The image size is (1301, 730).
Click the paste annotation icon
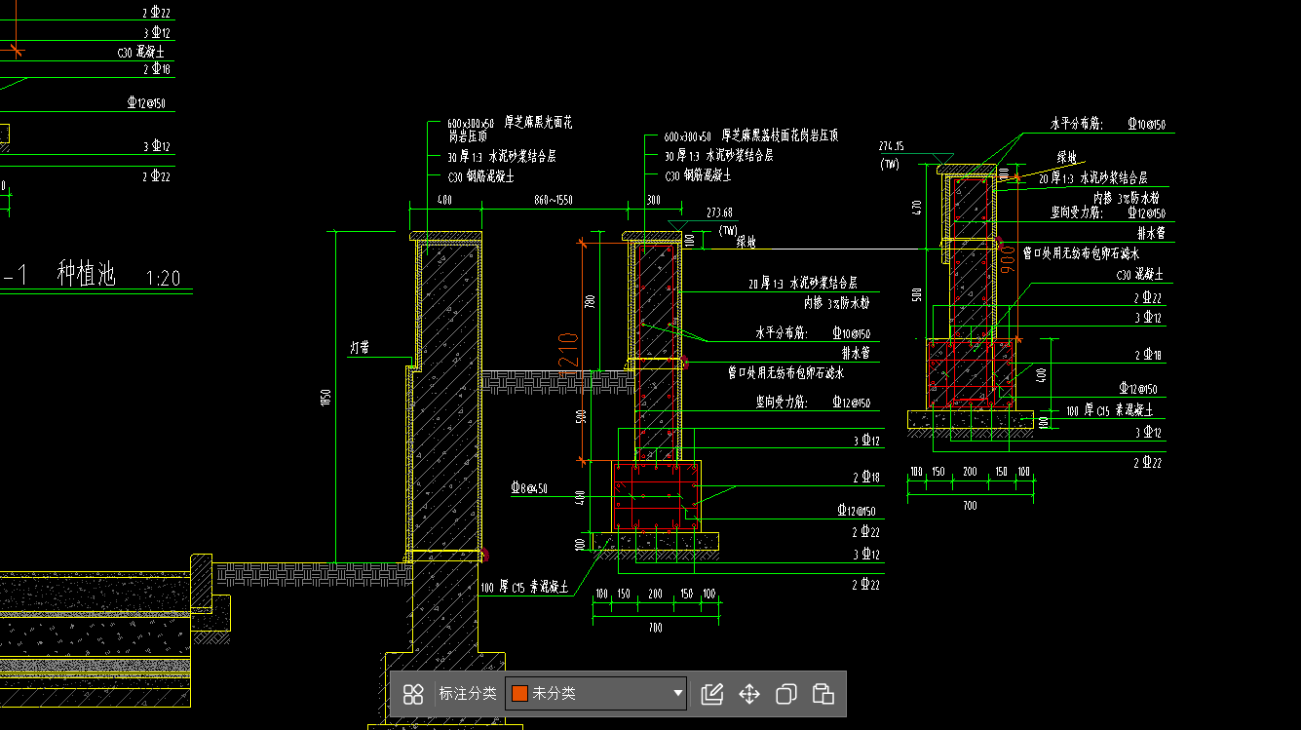pos(823,694)
